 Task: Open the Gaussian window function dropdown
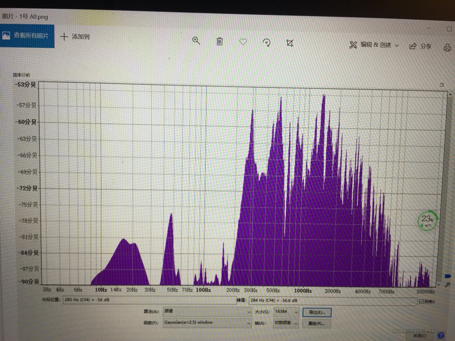coord(207,323)
